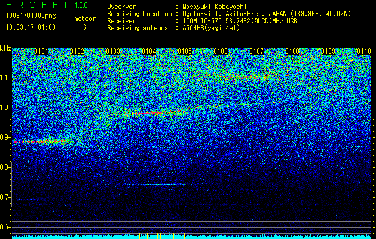The width and height of the screenshot is (376, 239).
Task: Click the 'Receiving antenna' label
Action: (137, 28)
